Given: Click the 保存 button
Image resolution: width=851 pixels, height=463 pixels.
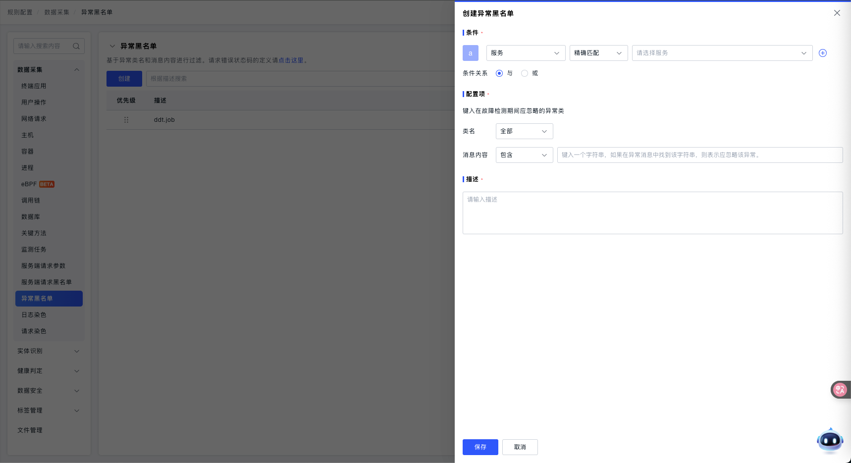Looking at the screenshot, I should (x=480, y=447).
